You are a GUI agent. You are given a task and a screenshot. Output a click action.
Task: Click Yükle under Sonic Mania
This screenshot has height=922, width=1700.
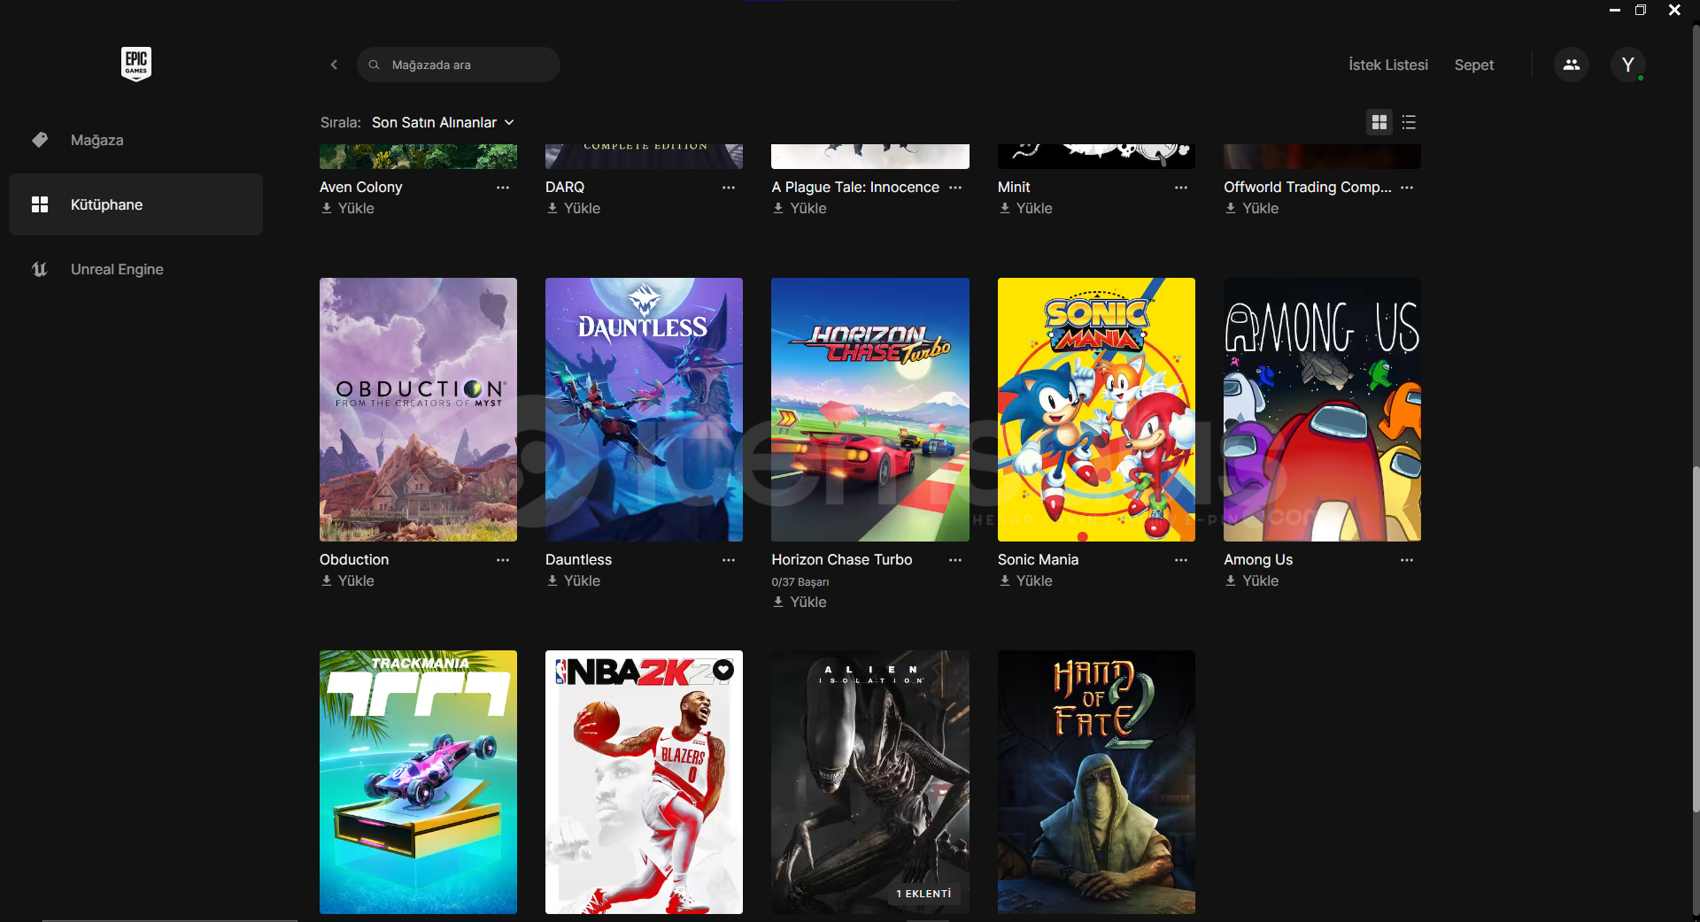1026,581
